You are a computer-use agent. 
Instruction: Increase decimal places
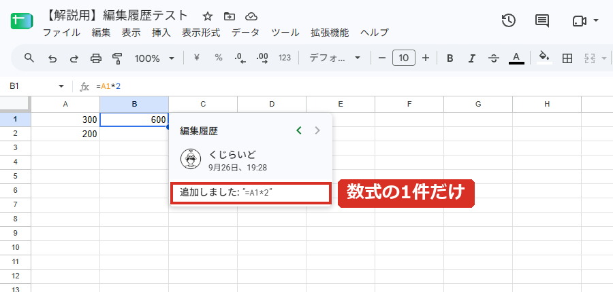(x=262, y=58)
